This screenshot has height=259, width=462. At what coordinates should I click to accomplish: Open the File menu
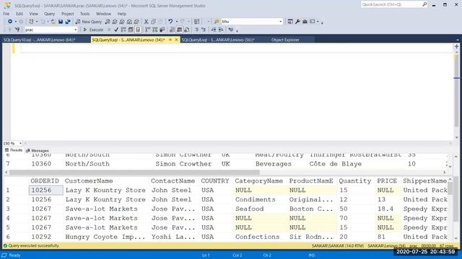(x=6, y=14)
